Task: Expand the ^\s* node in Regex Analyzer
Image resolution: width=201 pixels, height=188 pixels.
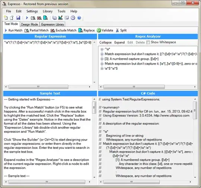Action: (x=102, y=49)
